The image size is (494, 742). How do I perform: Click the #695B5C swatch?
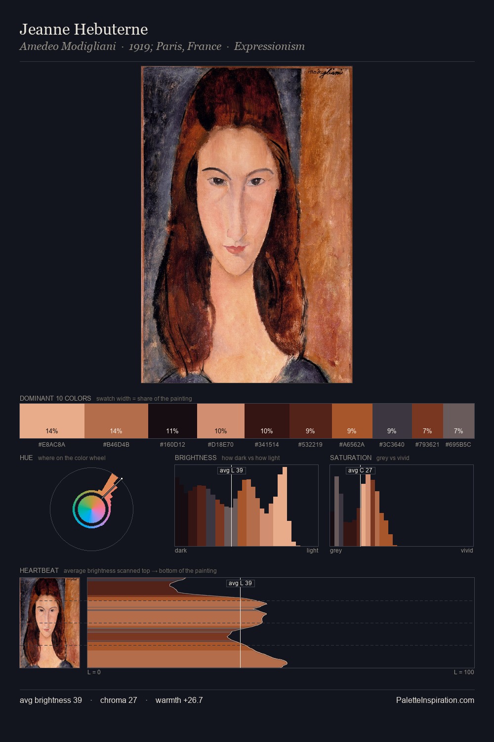click(x=458, y=421)
